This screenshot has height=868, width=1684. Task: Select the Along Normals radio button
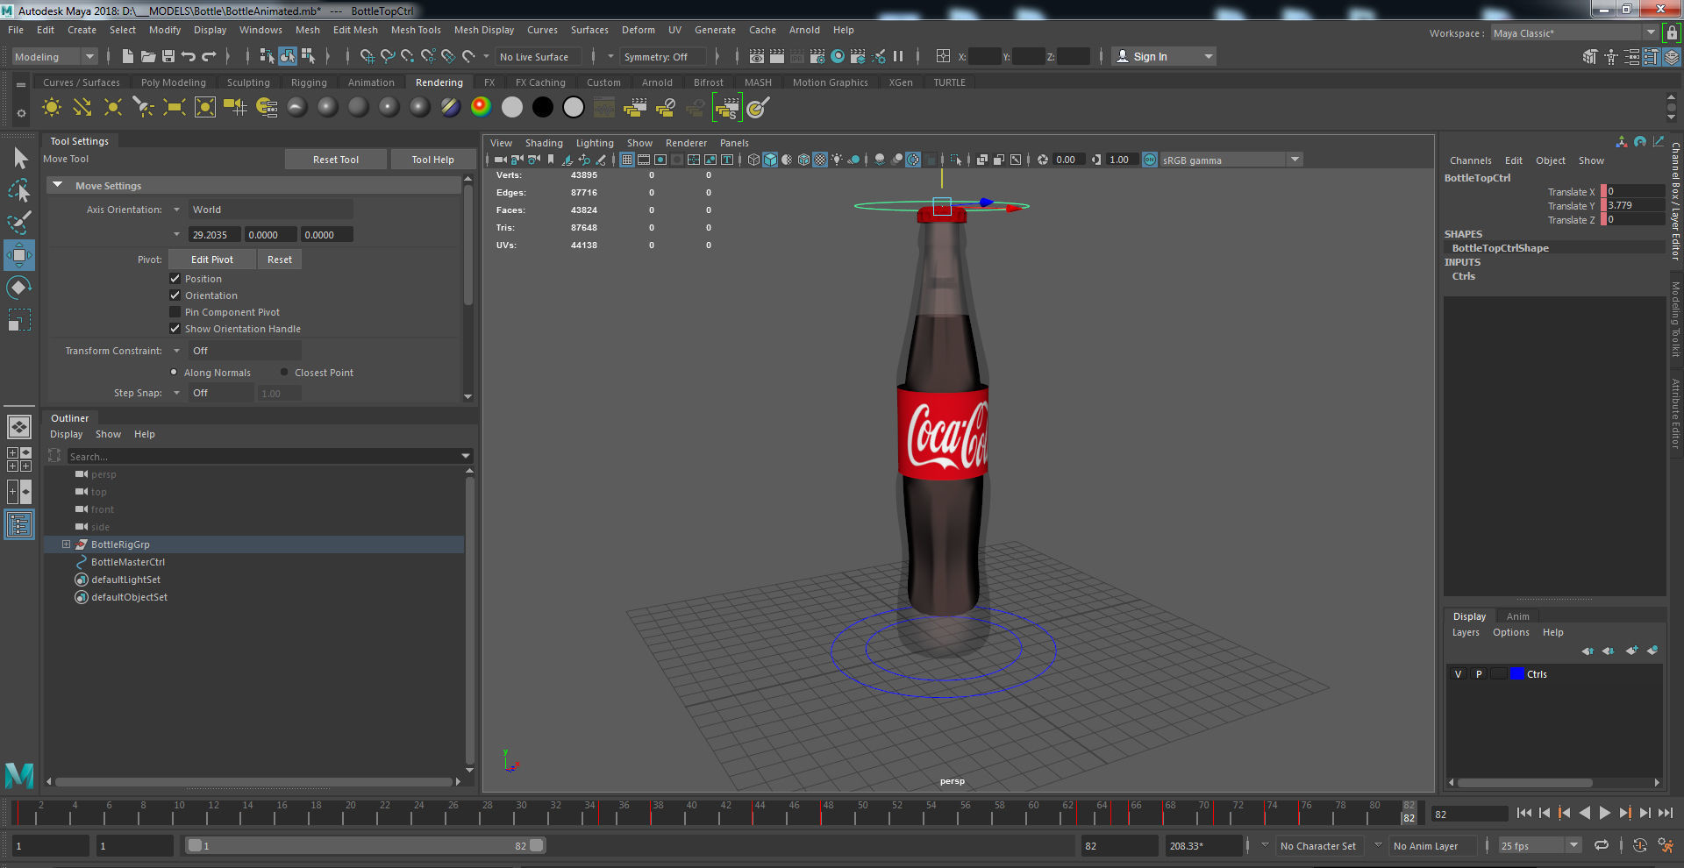click(x=174, y=372)
